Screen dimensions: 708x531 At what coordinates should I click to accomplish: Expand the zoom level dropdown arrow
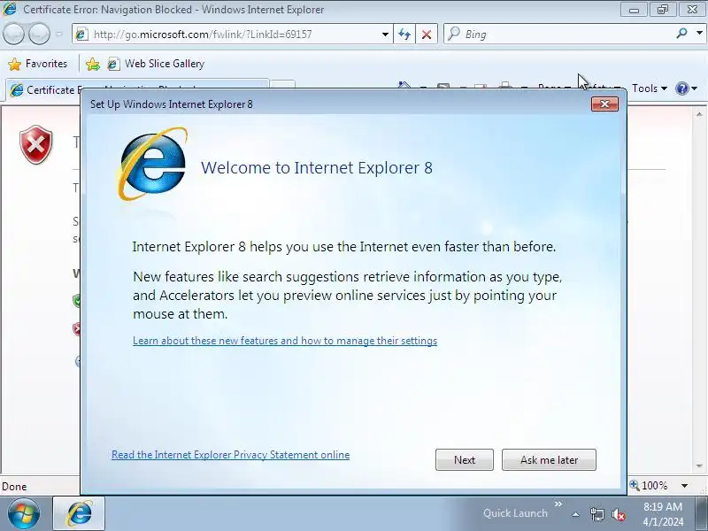[x=684, y=486]
